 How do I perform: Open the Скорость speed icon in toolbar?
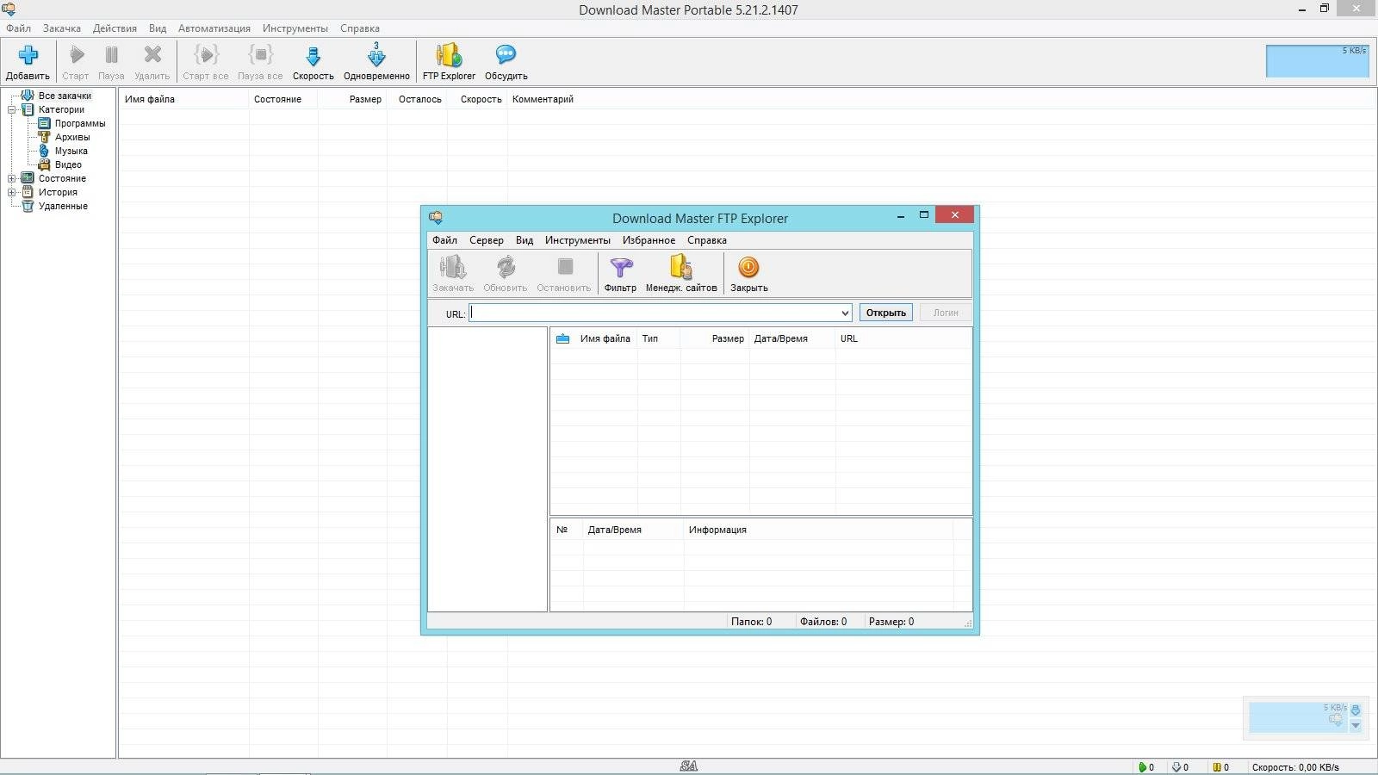(x=313, y=56)
